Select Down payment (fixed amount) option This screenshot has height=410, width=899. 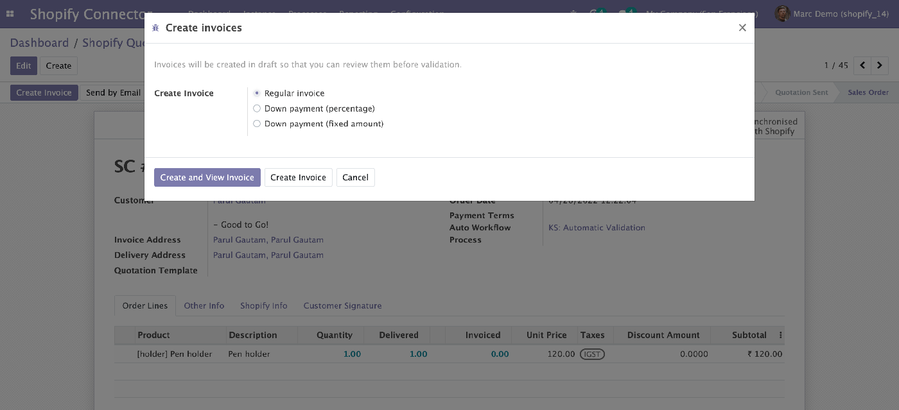pyautogui.click(x=257, y=124)
